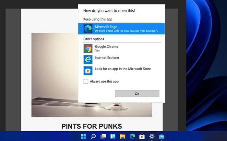Choose Look for an app in the Microsoft Store
The height and width of the screenshot is (141, 227).
coord(123,69)
